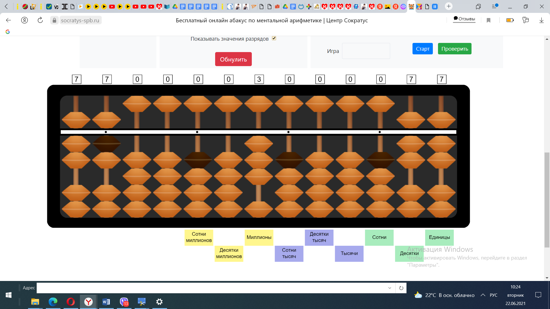Check the answer with Проверить

455,49
